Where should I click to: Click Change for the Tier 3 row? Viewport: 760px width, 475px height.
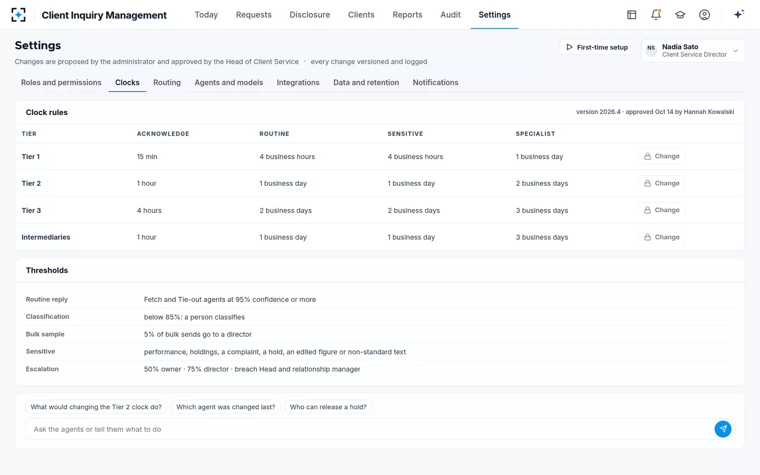[x=662, y=210]
